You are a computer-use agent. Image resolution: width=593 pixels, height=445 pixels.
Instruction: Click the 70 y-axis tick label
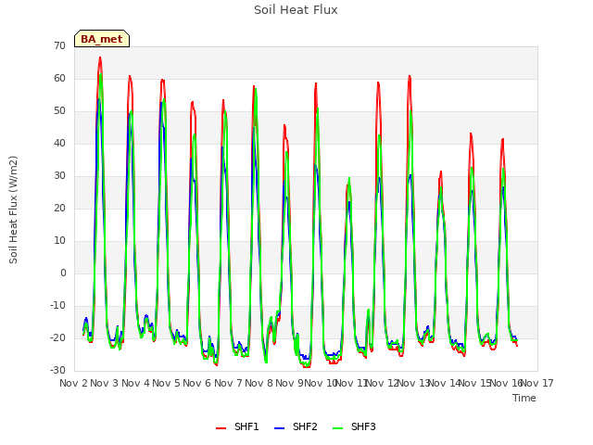click(59, 45)
